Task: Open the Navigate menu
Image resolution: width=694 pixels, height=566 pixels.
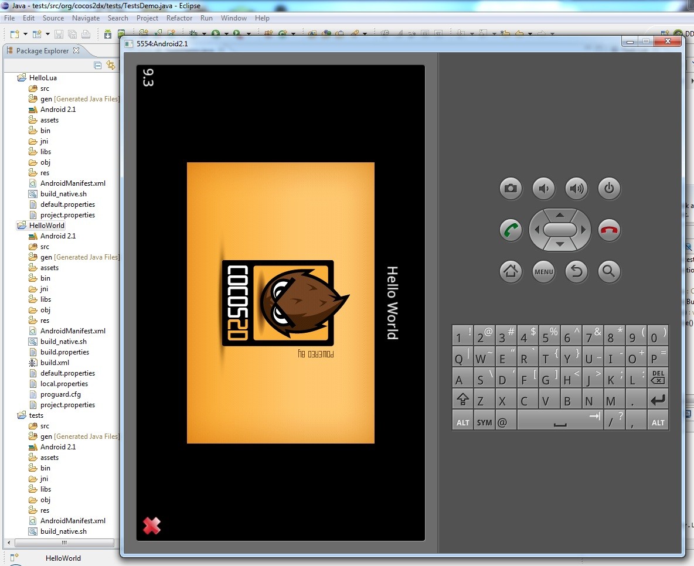Action: point(86,18)
